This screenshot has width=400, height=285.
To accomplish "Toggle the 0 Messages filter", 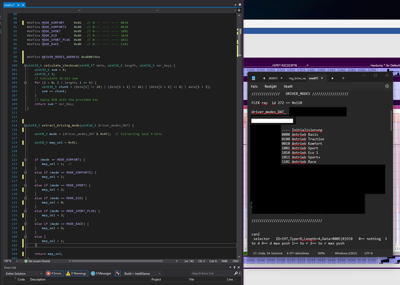I will [101, 273].
